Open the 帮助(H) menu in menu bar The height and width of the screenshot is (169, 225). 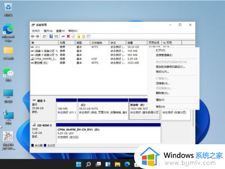point(73,31)
